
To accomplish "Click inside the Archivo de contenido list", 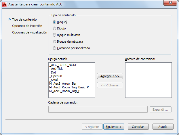I will tap(148, 80).
